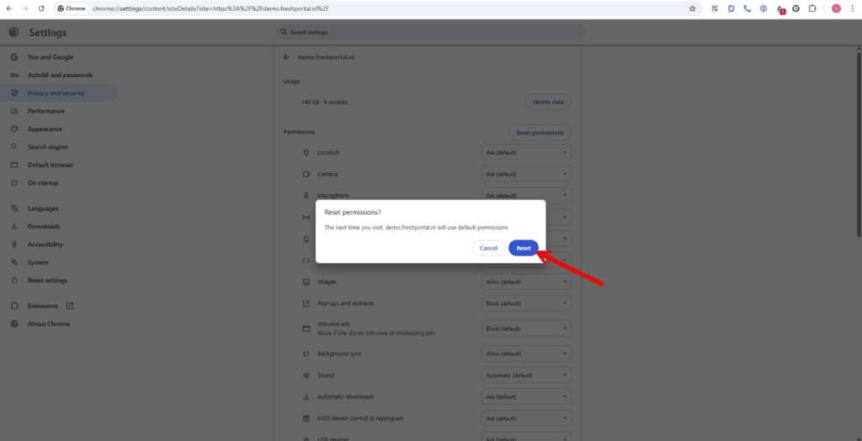Click the On startup power icon
Image resolution: width=862 pixels, height=441 pixels.
[14, 182]
